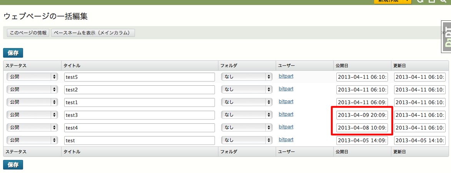The width and height of the screenshot is (451, 173).
Task: Click ベースネームを表示（メインカラム） button
Action: tap(93, 33)
